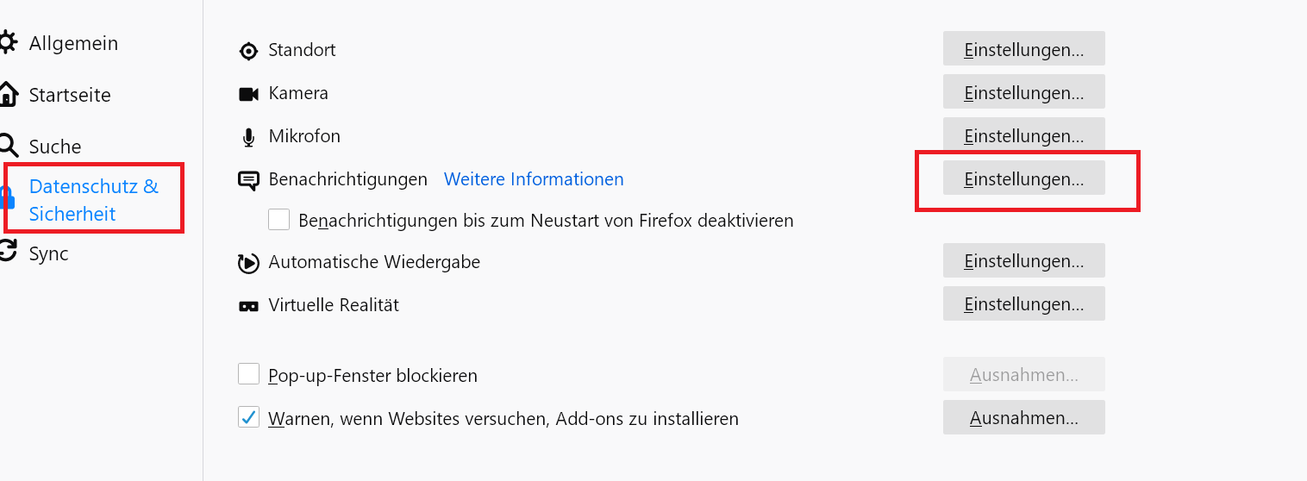
Task: Check the Pop-up-Fenster blockieren checkbox
Action: (248, 374)
